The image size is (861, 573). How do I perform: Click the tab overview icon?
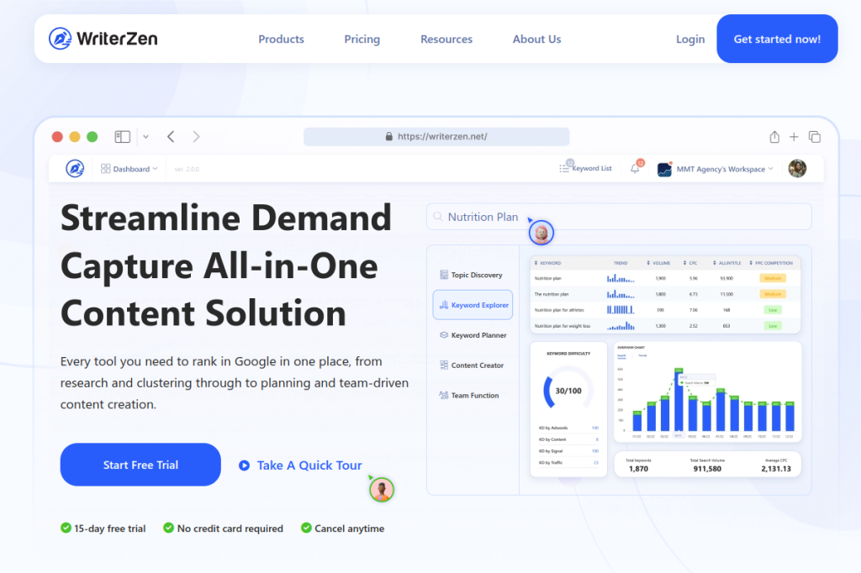pos(814,137)
